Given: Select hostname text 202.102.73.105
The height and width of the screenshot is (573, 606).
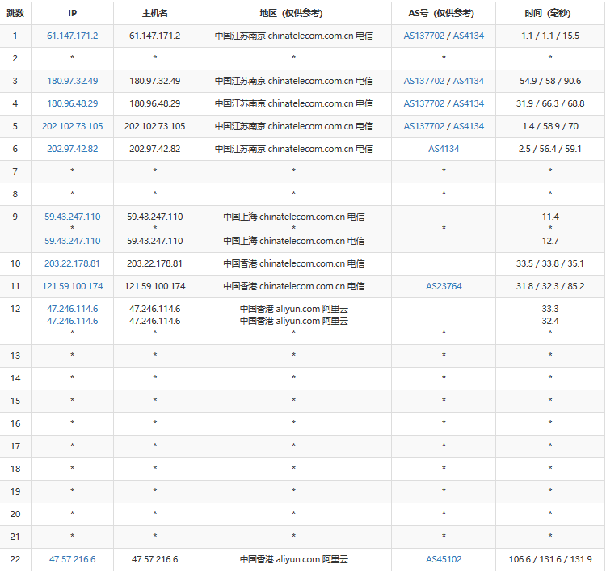Looking at the screenshot, I should tap(154, 126).
